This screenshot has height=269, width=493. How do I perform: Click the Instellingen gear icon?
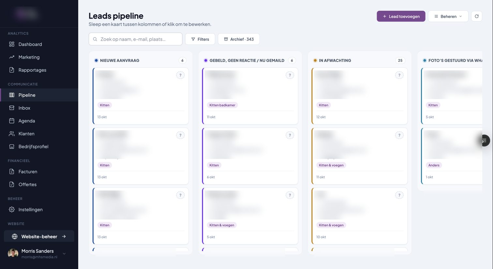click(12, 210)
